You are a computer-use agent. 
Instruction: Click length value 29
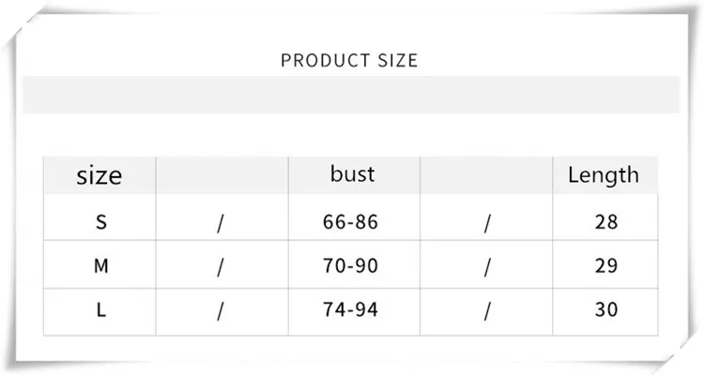[606, 265]
